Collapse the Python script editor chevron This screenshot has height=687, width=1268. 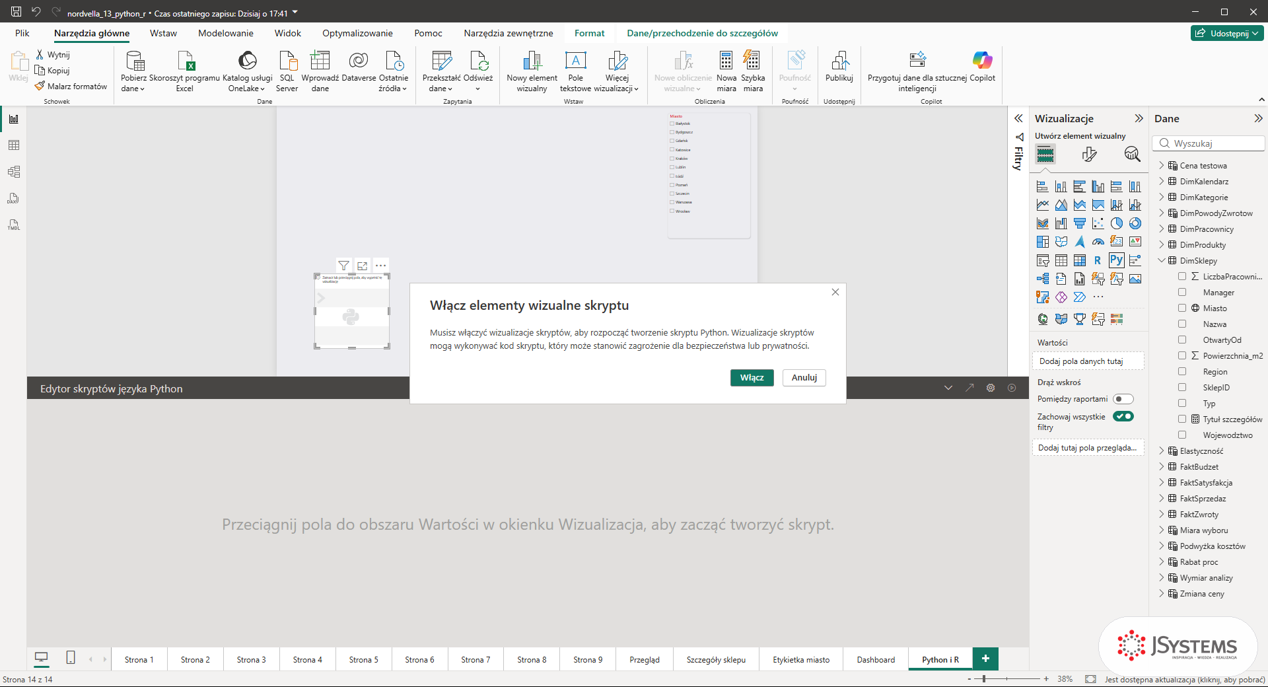[948, 388]
